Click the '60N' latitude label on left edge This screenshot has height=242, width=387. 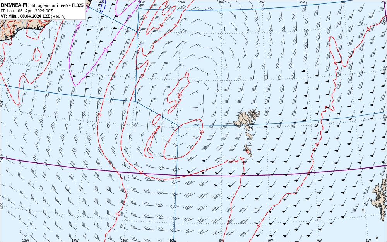2,206
